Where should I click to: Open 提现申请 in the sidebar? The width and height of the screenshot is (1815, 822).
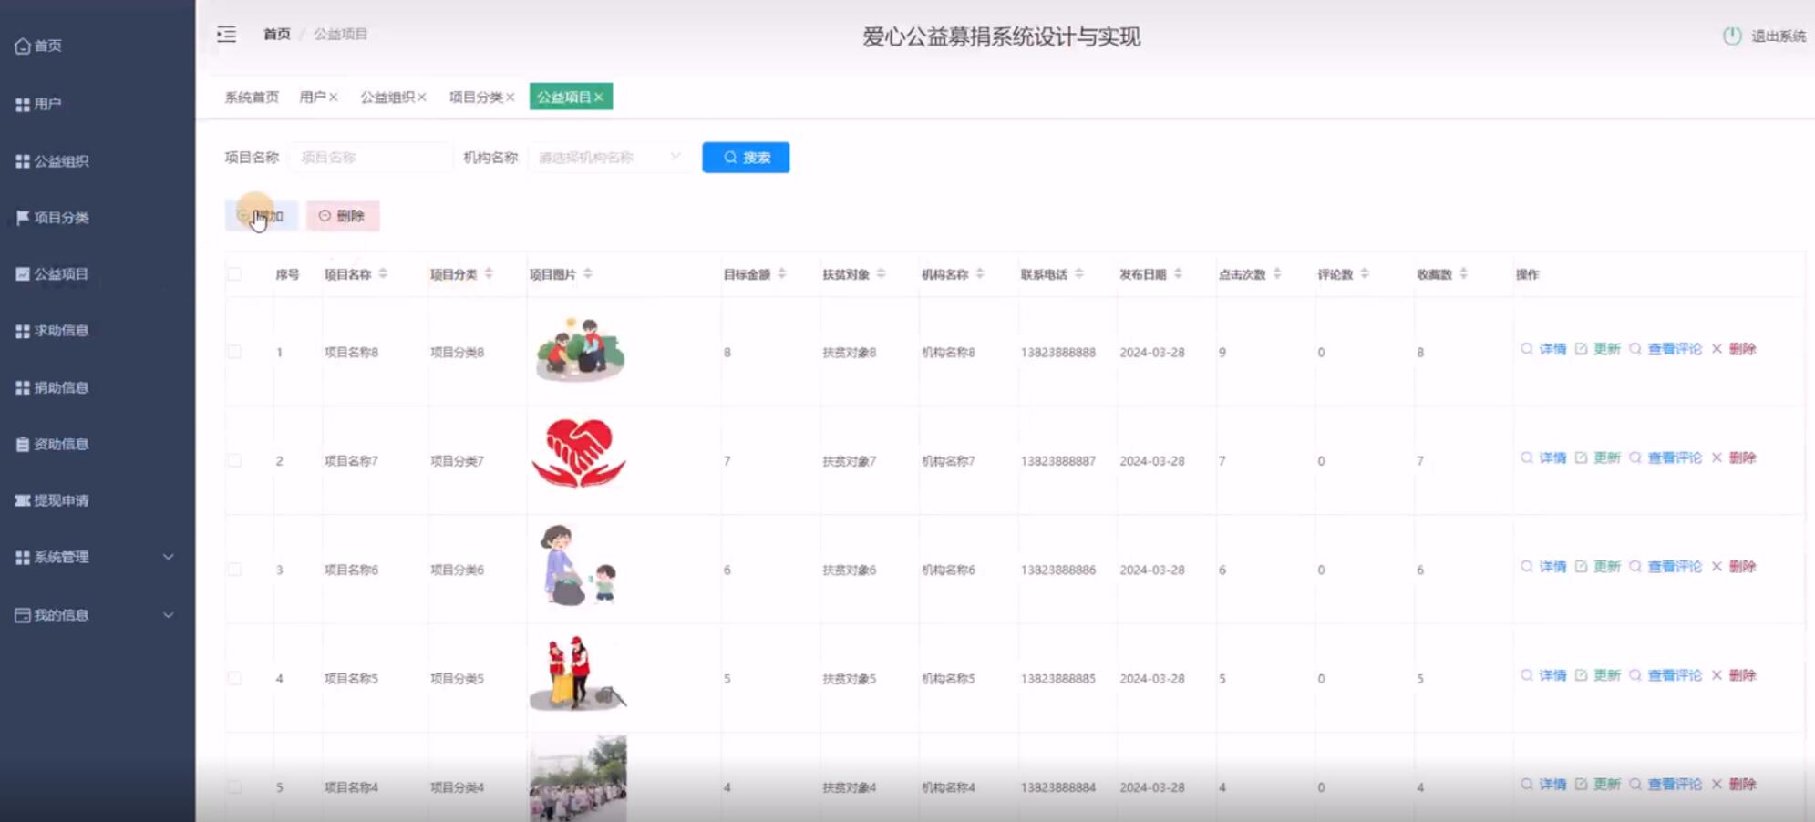(52, 500)
